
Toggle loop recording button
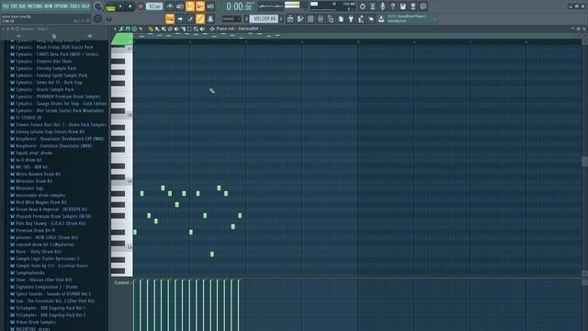[210, 6]
